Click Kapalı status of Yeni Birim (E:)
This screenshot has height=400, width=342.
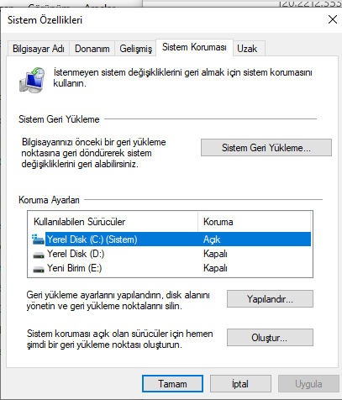click(x=215, y=268)
